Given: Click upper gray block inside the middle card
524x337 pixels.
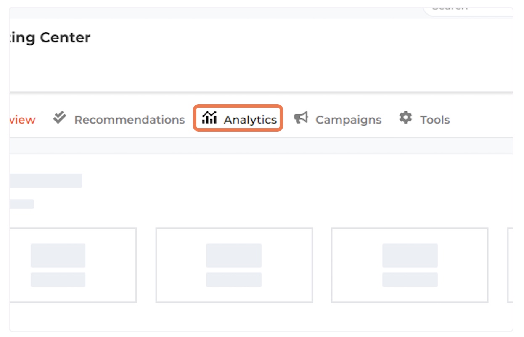Looking at the screenshot, I should (x=234, y=255).
